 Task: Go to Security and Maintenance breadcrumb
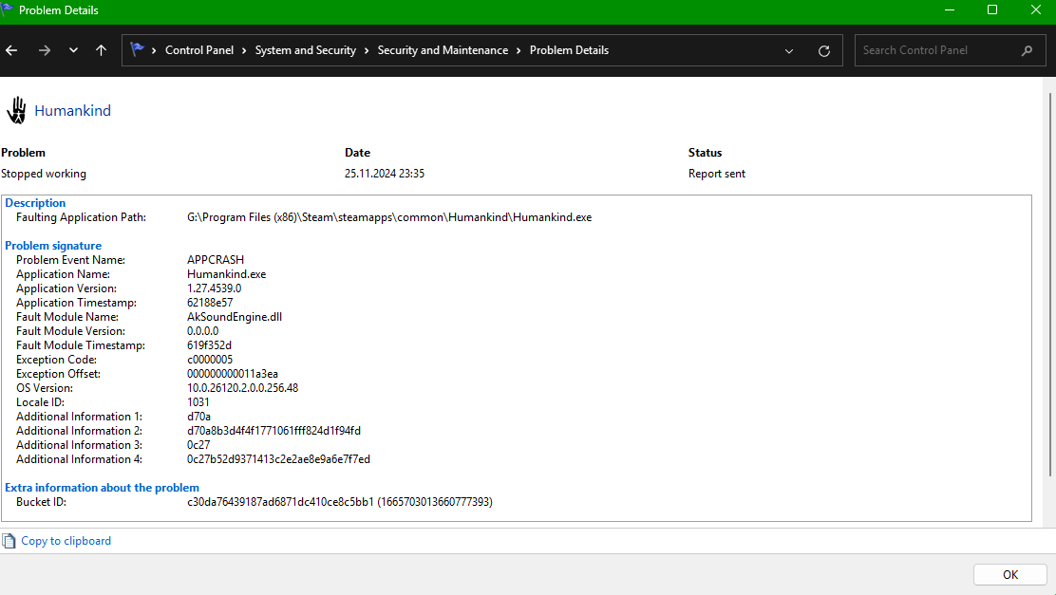443,50
